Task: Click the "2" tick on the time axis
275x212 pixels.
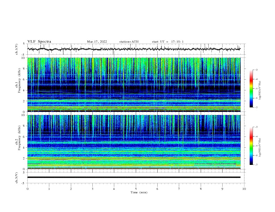Action: pyautogui.click(x=71, y=189)
